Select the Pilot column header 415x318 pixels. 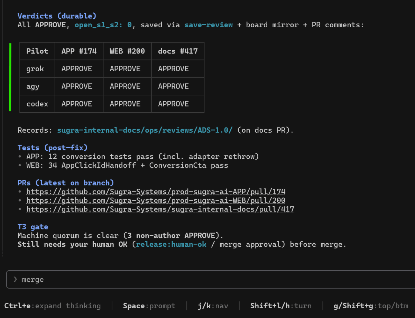point(37,51)
